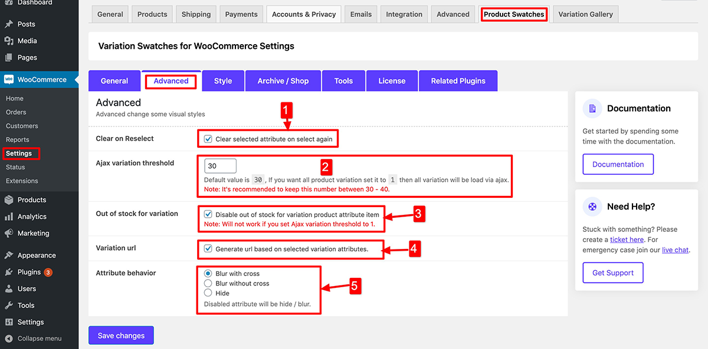The height and width of the screenshot is (349, 708).
Task: Click the Save changes button
Action: (121, 335)
